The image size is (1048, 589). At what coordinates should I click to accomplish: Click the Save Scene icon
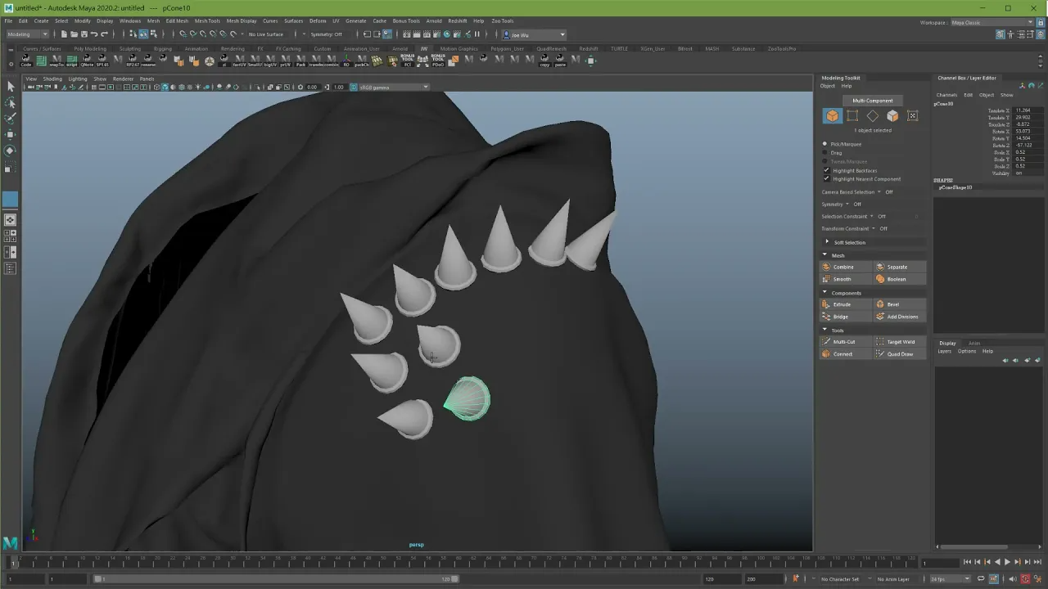coord(84,34)
